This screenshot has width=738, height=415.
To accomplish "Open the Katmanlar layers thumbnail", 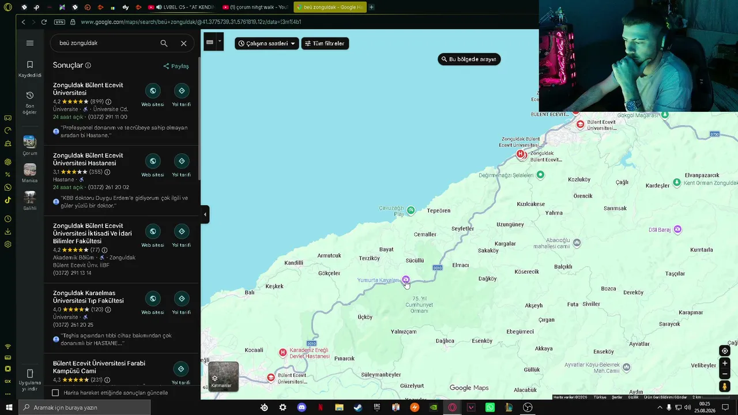I will pyautogui.click(x=223, y=376).
